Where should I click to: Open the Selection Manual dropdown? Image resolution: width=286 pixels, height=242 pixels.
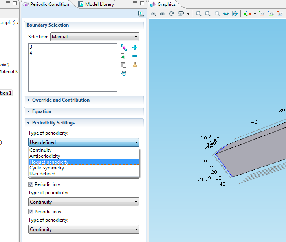click(95, 37)
